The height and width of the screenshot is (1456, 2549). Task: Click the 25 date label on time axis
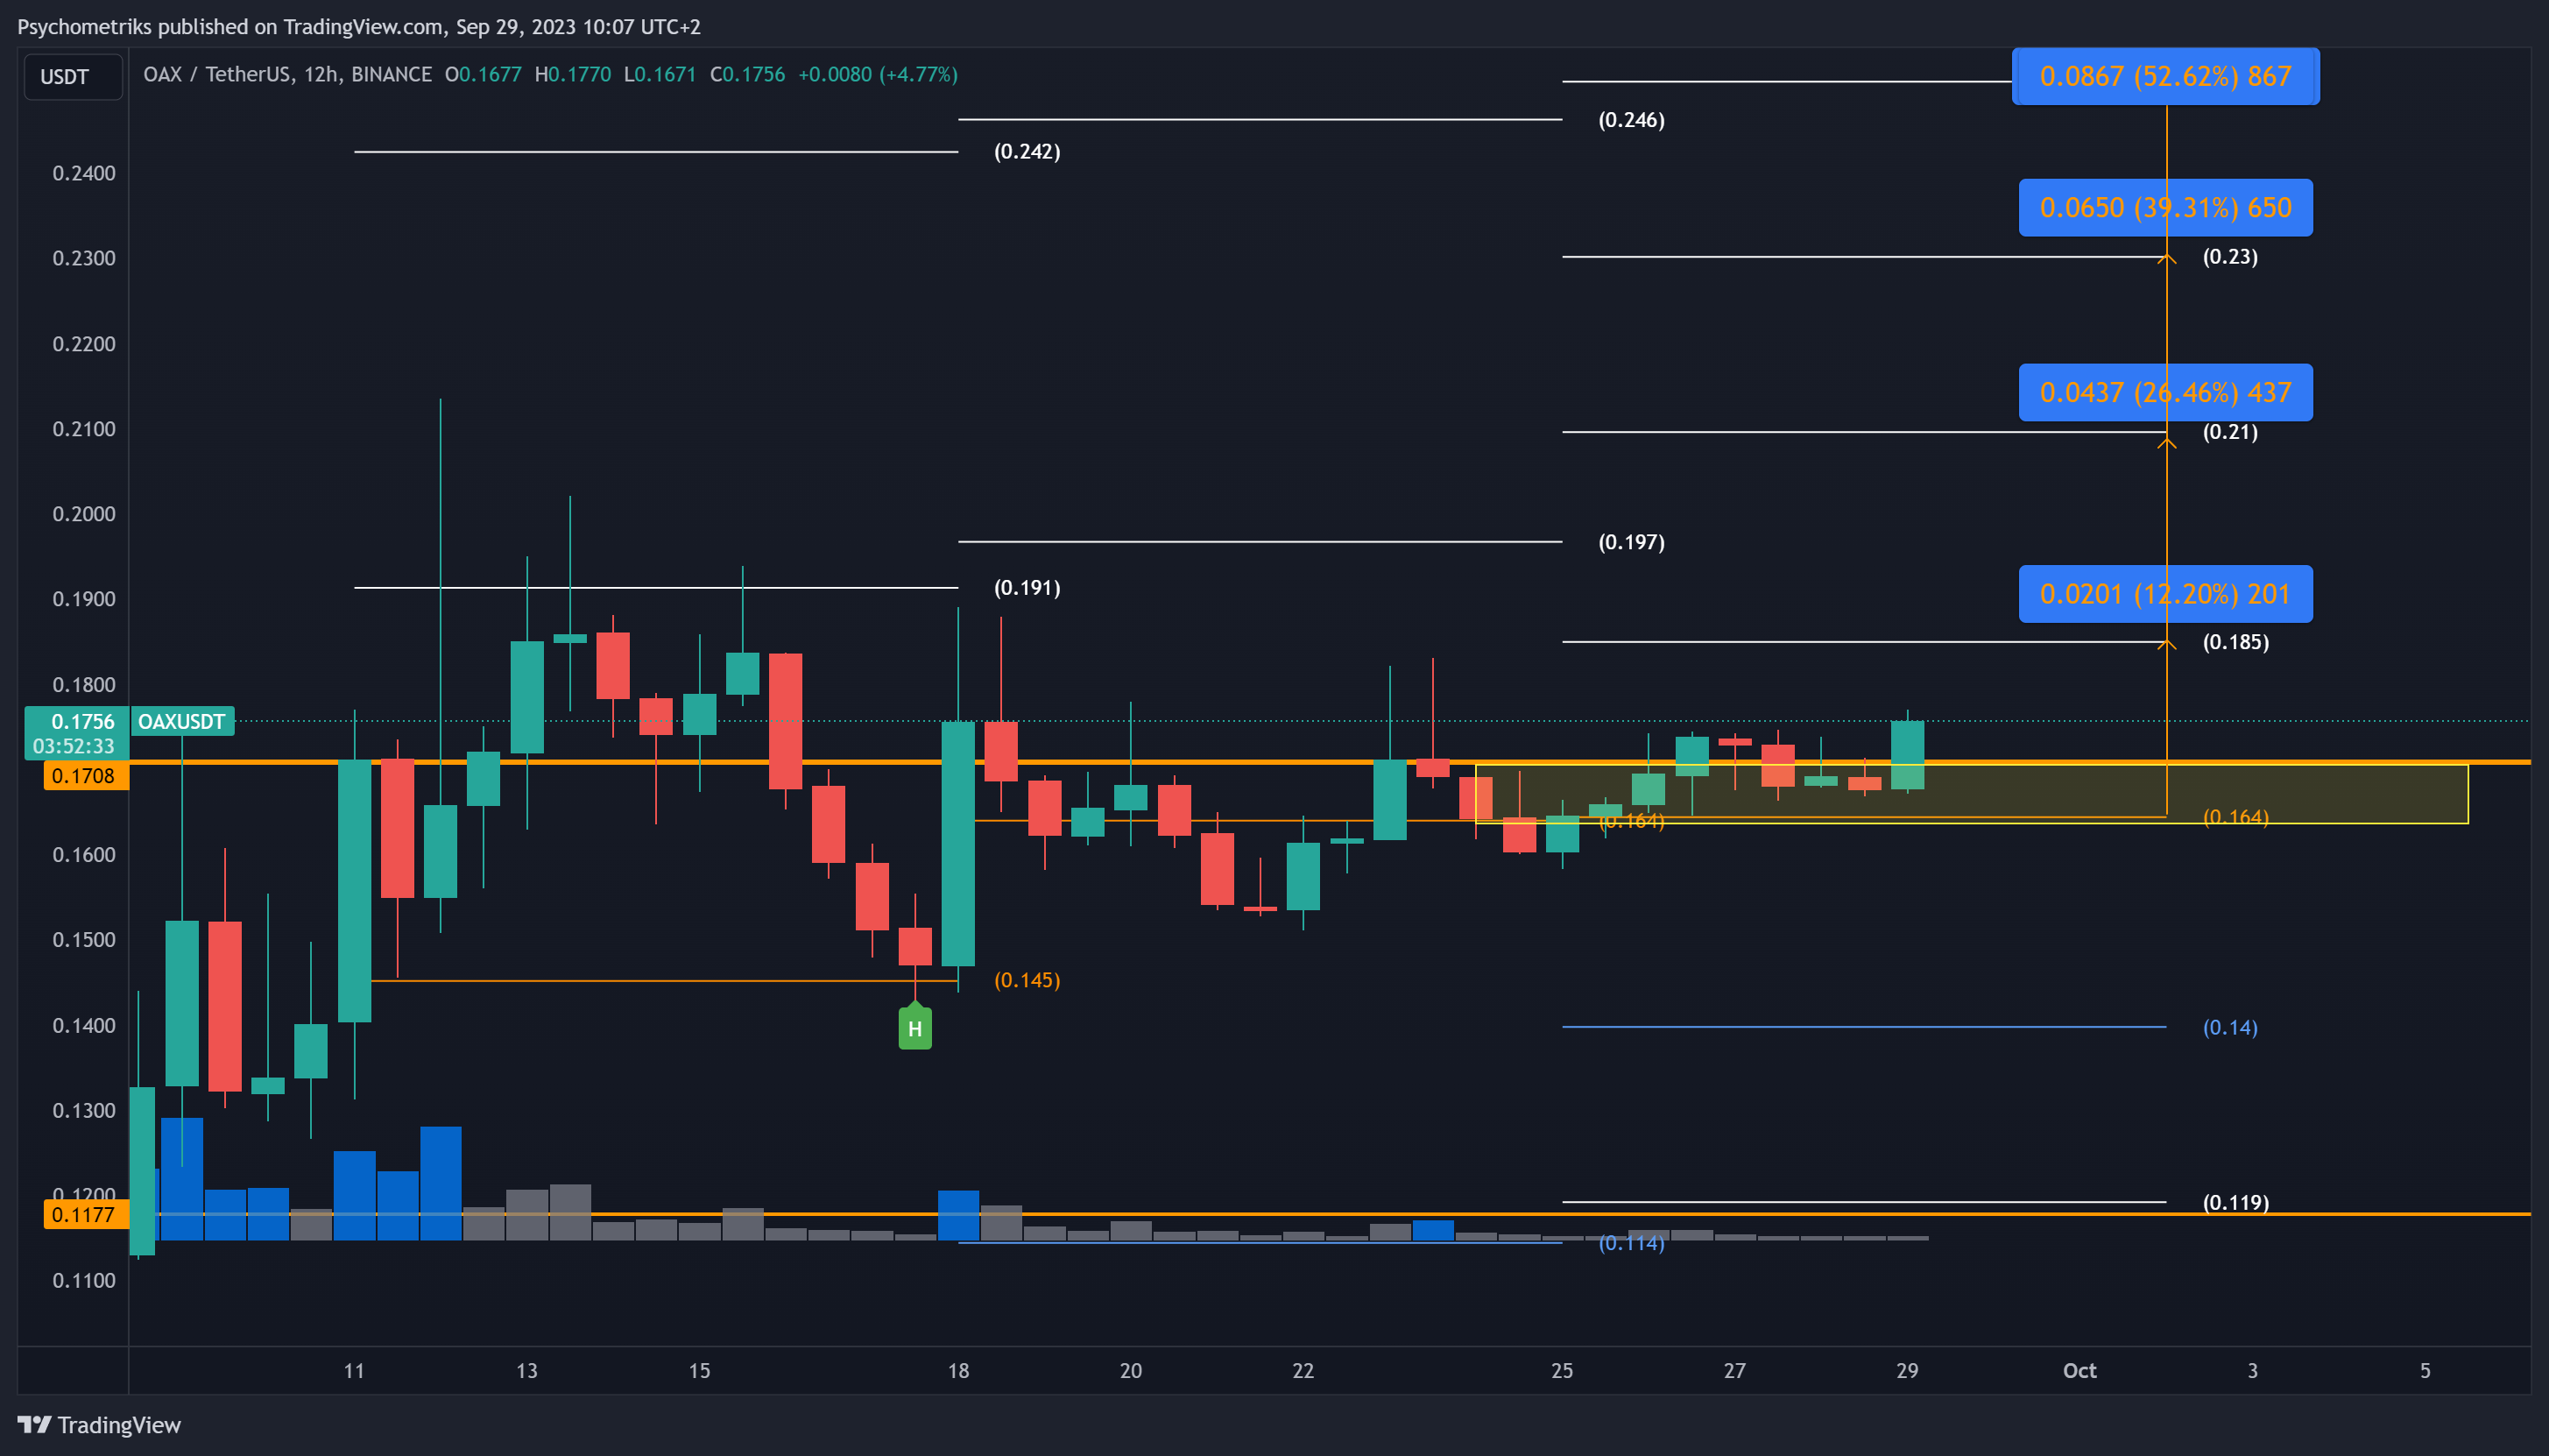1562,1371
